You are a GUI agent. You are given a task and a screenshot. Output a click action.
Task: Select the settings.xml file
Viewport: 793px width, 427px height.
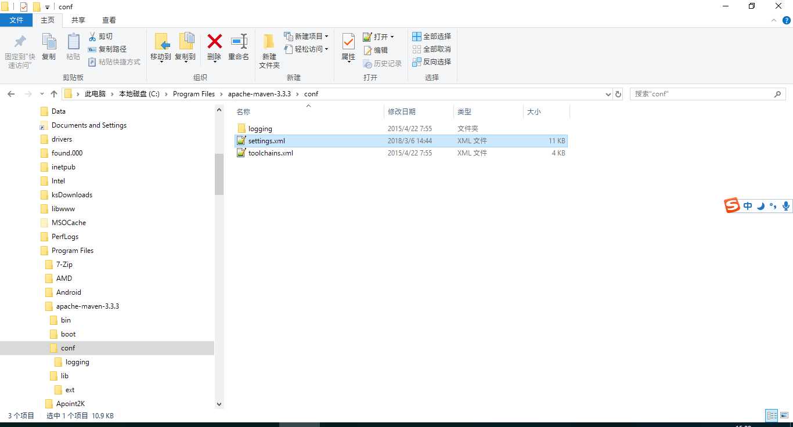(401, 141)
